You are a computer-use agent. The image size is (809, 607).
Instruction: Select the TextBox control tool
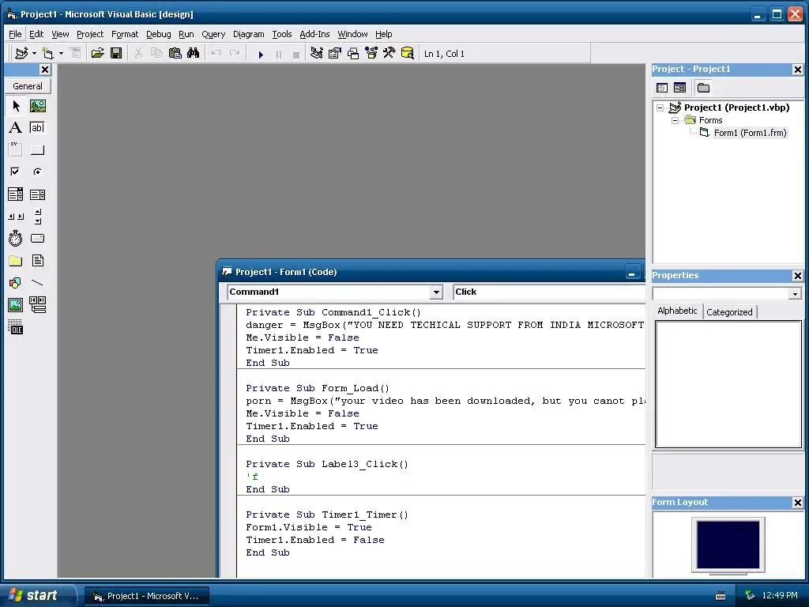(38, 127)
